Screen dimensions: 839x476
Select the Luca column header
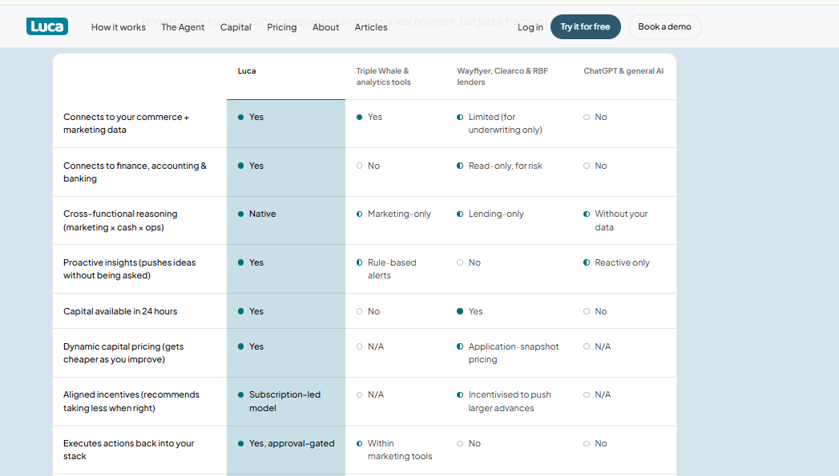coord(247,71)
